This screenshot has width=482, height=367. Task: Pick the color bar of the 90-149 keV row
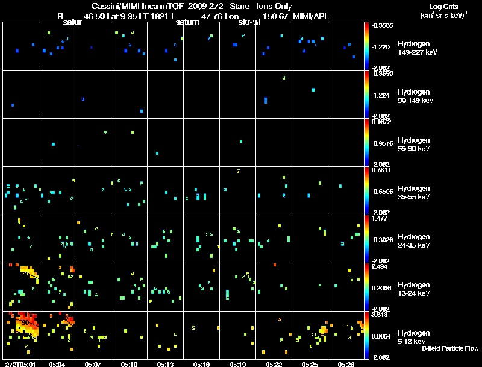tap(366, 95)
